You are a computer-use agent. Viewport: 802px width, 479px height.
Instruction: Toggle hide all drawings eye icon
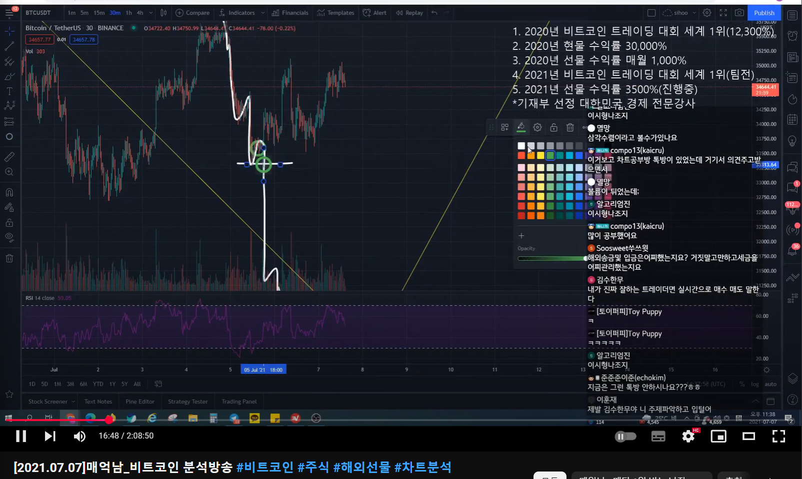pos(9,237)
